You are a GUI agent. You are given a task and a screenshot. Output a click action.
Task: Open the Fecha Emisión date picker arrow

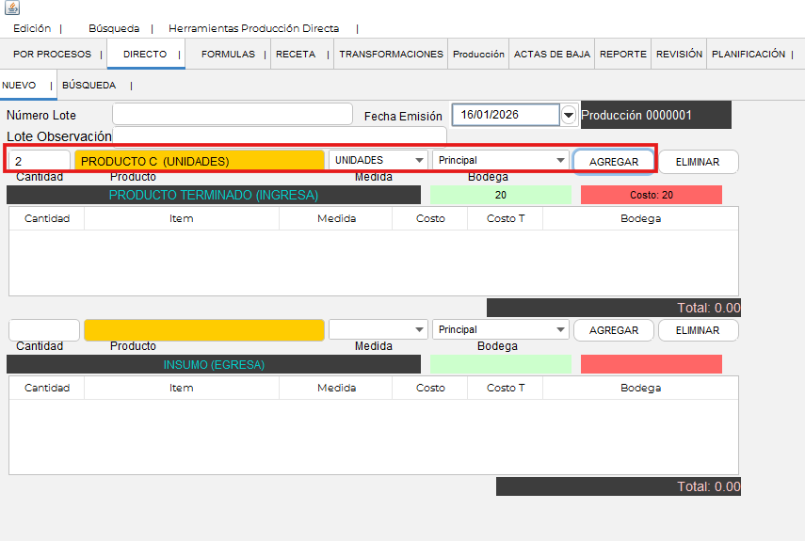[x=568, y=115]
